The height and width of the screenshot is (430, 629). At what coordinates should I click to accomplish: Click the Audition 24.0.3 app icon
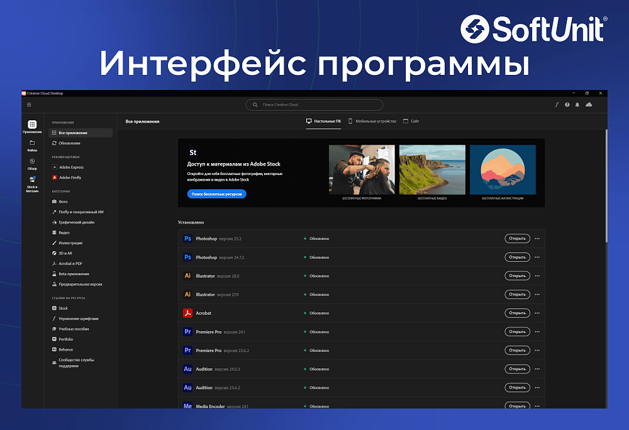point(187,369)
